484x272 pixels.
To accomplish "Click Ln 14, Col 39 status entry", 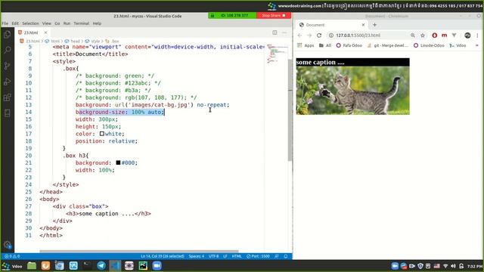I will 163,256.
